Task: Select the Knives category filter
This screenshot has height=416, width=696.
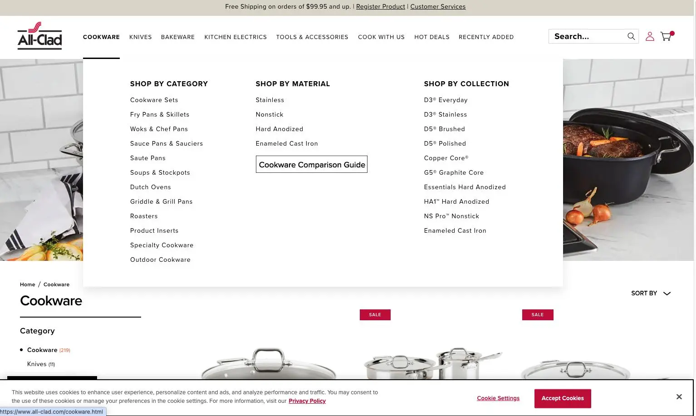Action: point(37,364)
